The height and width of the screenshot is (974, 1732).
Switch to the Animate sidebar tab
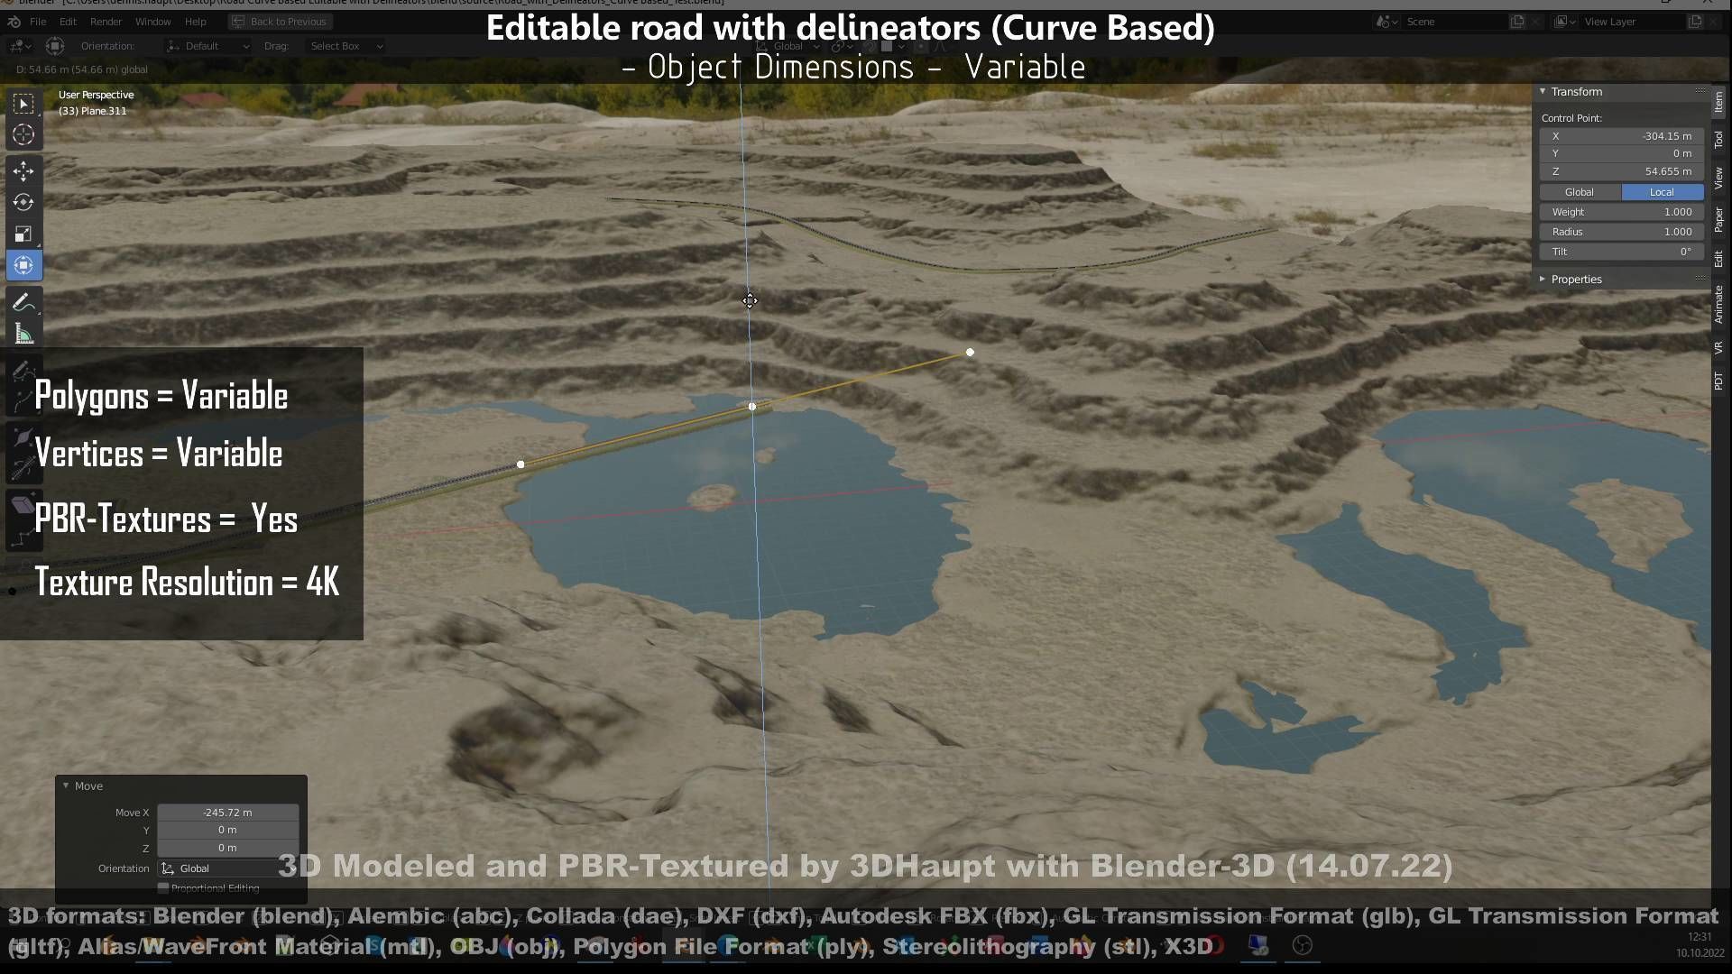(1718, 304)
